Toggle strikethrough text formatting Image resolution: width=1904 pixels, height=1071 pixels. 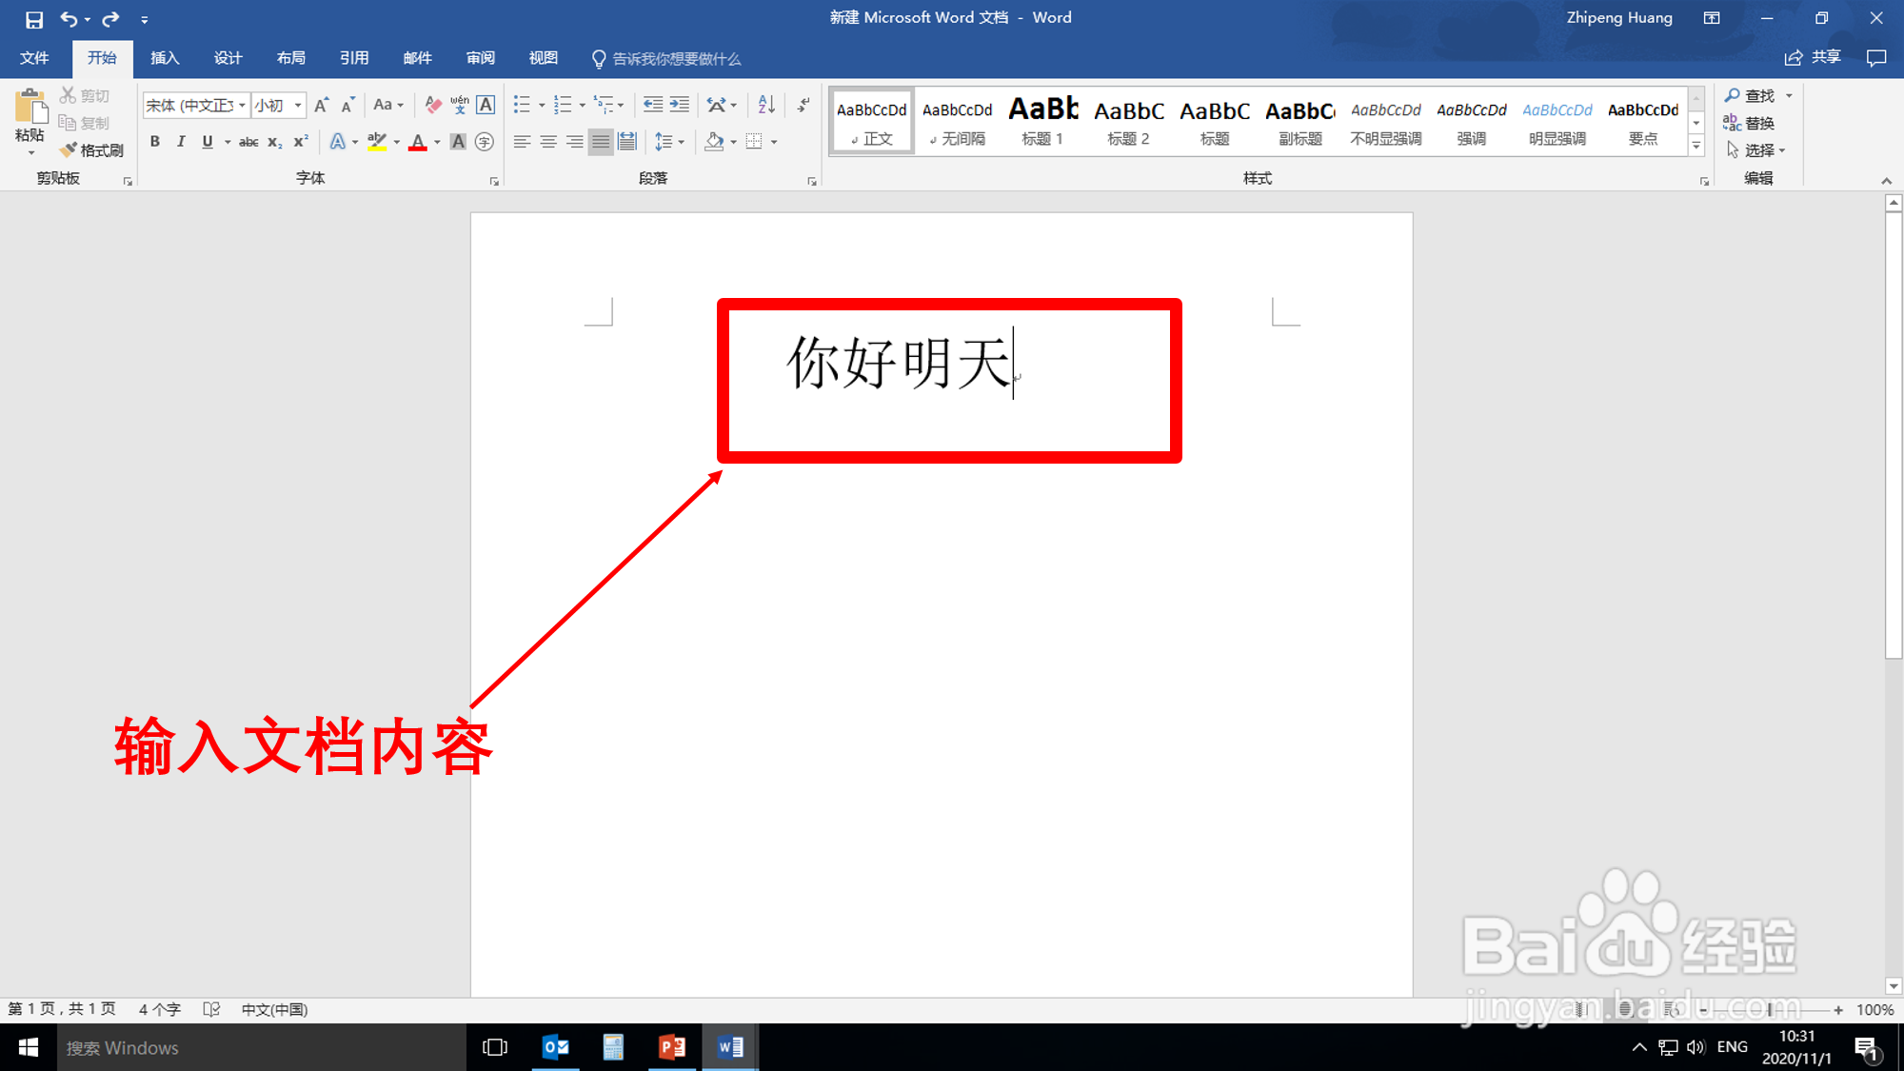[x=248, y=142]
